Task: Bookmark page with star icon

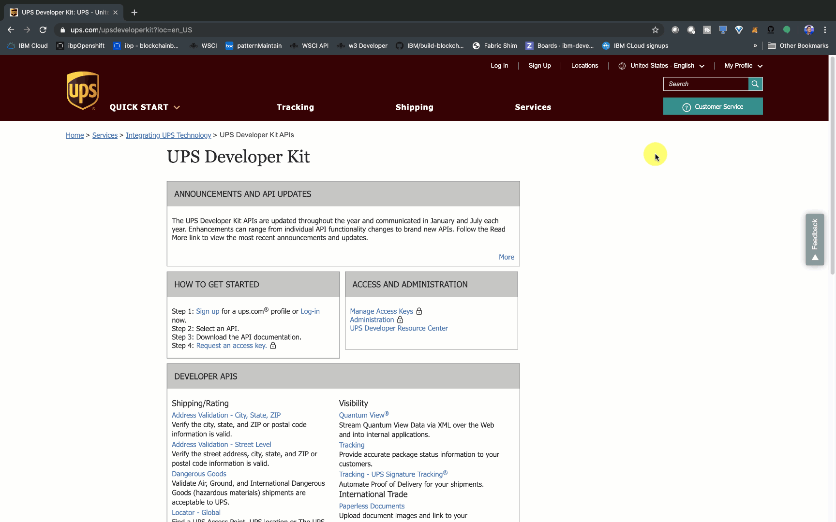Action: tap(655, 30)
